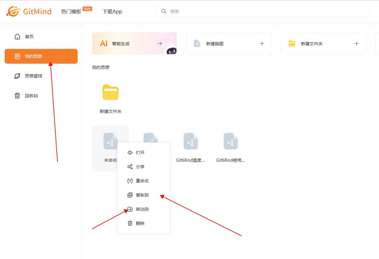Click the 分享 share icon in menu
Screen dimensions: 379x259
[x=130, y=167]
